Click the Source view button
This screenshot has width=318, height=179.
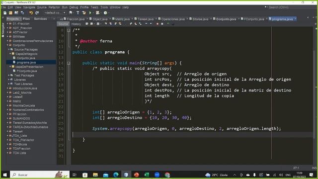(63, 24)
